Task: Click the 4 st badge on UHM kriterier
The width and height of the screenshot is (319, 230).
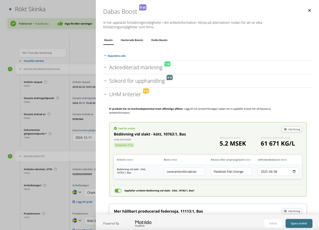Action: tap(146, 91)
